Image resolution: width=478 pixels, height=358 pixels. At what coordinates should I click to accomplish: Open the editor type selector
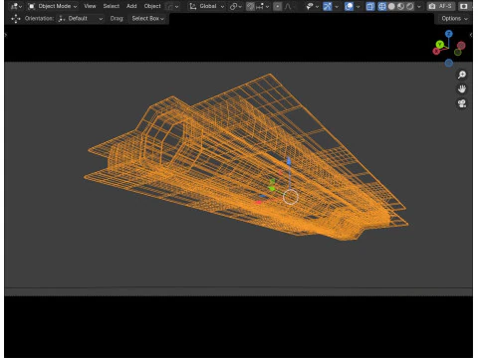(16, 6)
